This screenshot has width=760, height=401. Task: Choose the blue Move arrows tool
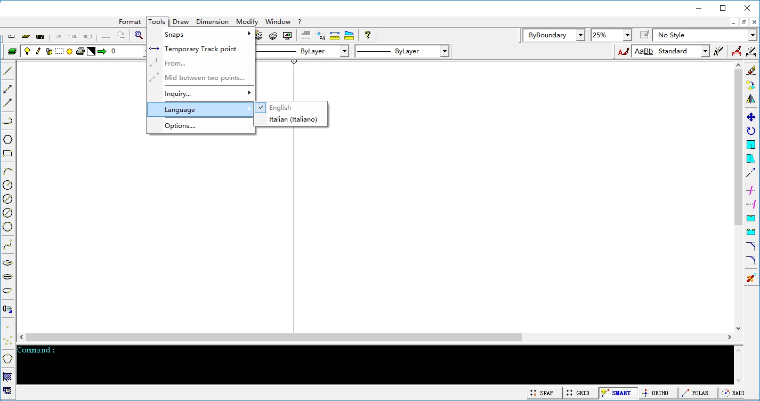pyautogui.click(x=751, y=117)
